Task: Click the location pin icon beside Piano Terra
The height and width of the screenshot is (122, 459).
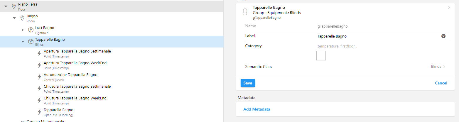Action: 14,6
